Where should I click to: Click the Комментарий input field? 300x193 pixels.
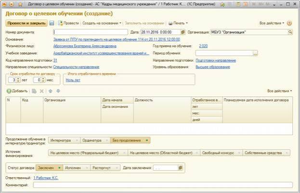[162, 185]
